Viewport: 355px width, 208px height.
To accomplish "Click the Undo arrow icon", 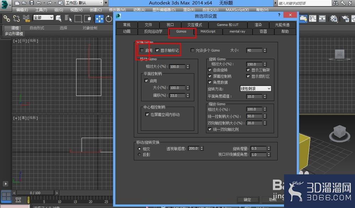I will (39, 3).
